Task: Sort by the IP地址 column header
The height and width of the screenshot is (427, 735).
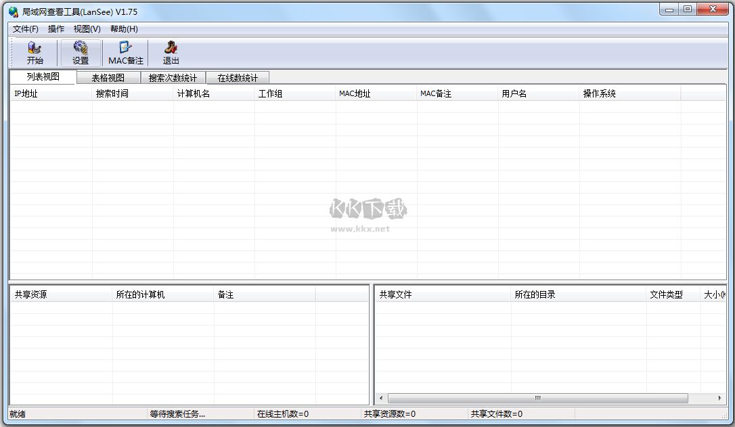Action: pyautogui.click(x=24, y=93)
